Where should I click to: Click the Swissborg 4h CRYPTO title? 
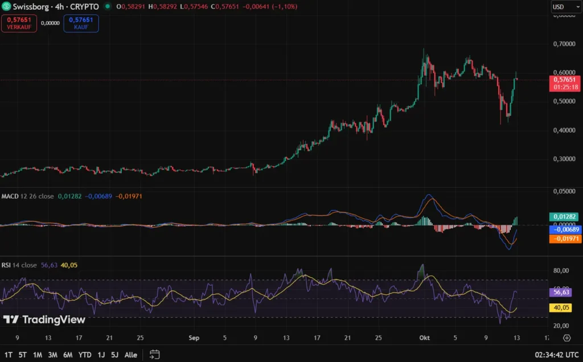point(56,7)
